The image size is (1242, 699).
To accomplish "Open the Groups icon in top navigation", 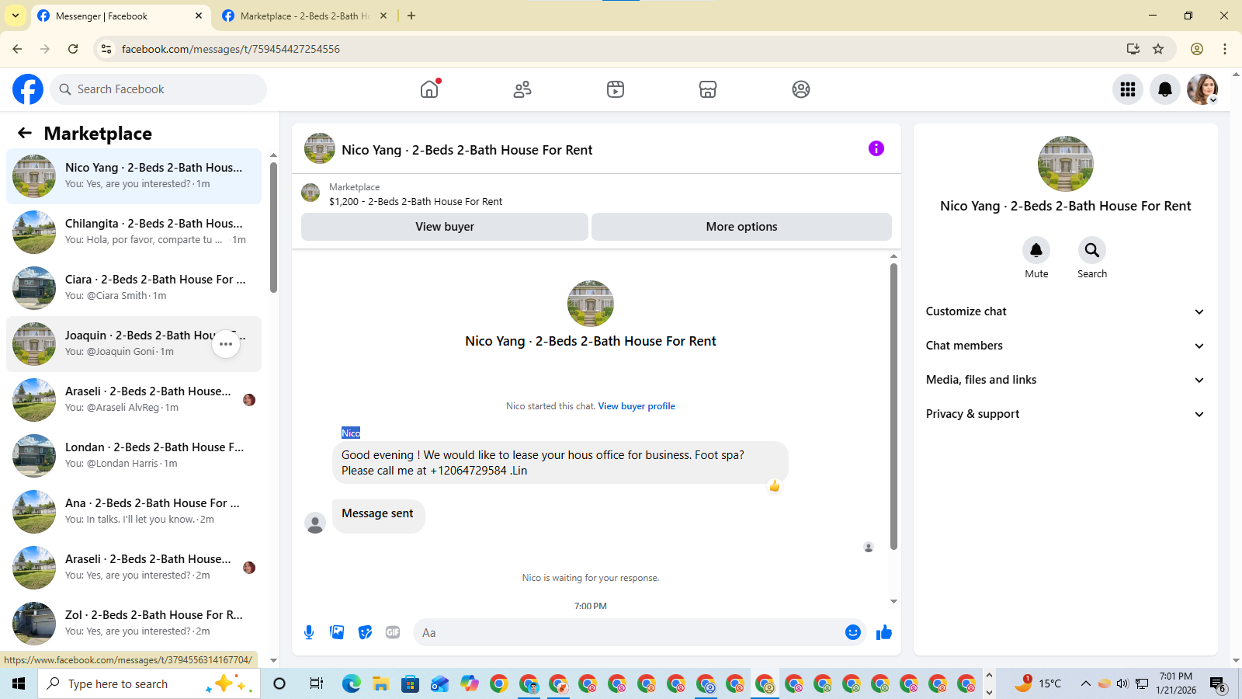I will [x=801, y=89].
